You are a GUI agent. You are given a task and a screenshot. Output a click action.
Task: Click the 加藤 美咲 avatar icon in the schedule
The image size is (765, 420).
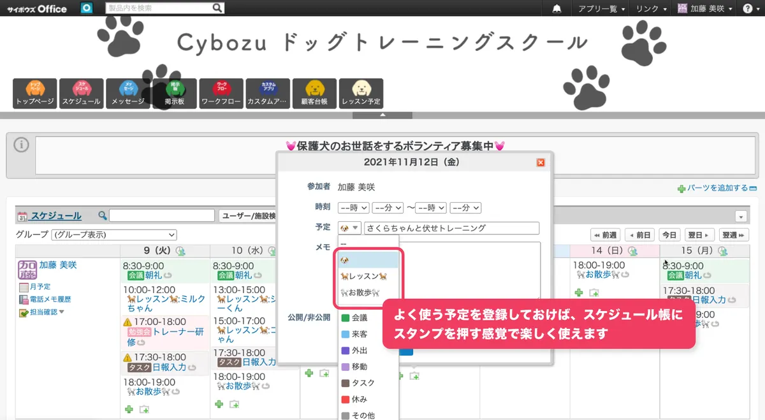(x=27, y=270)
